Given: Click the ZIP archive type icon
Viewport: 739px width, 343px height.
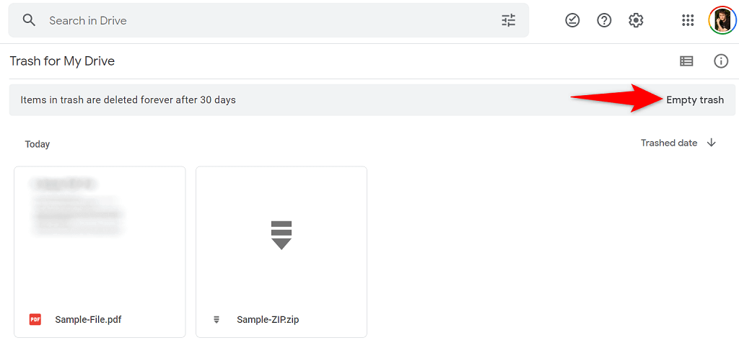Looking at the screenshot, I should click(x=217, y=319).
